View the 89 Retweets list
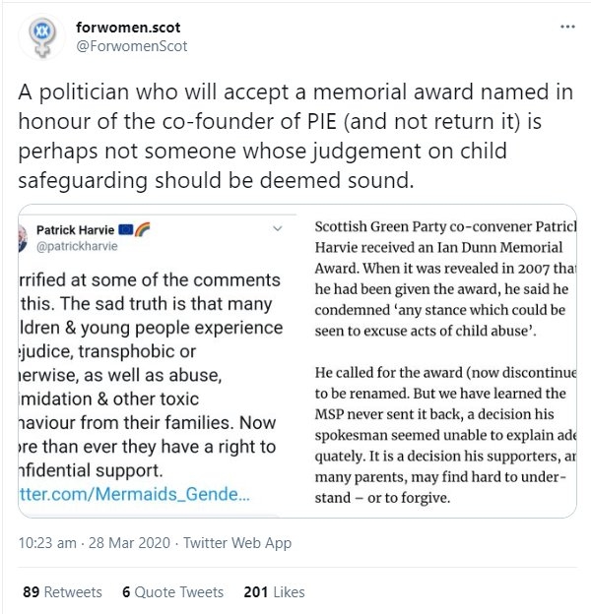Screen dimensions: 591x614 61,592
